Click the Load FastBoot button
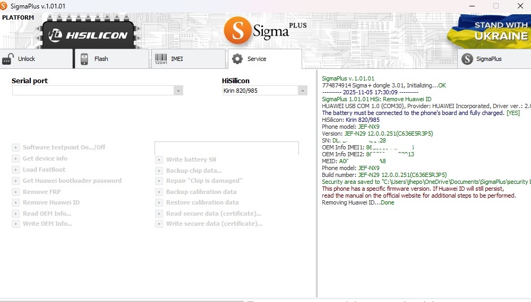Screen dimensions: 531x302 tap(39, 170)
